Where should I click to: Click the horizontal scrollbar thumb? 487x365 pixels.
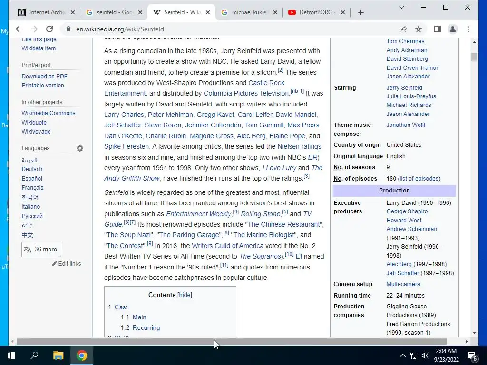[232, 341]
